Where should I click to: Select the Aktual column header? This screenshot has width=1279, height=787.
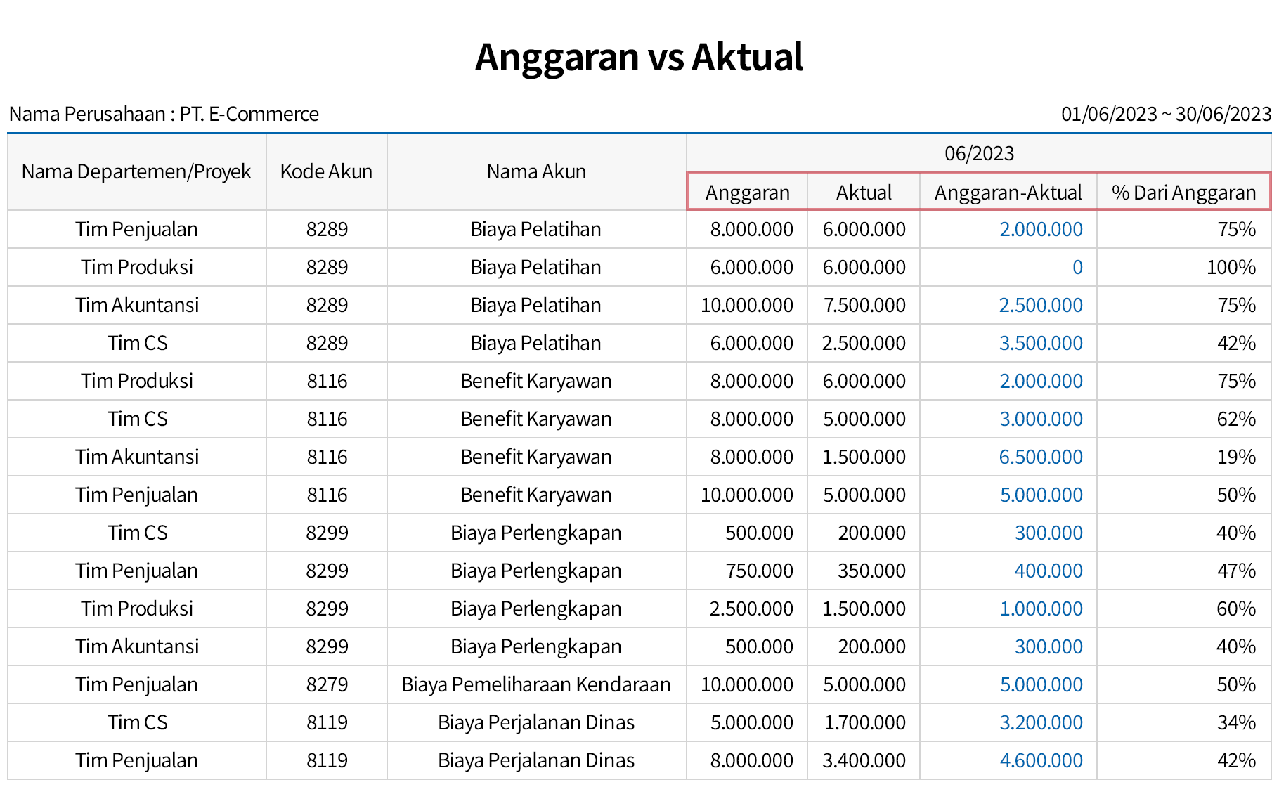pyautogui.click(x=864, y=193)
